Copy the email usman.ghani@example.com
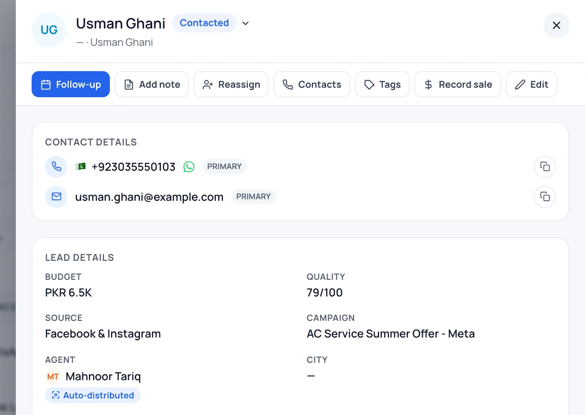The image size is (585, 415). point(545,197)
